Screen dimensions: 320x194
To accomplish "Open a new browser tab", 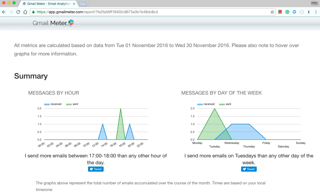I will 83,4.
